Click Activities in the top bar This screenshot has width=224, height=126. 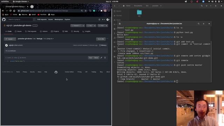[x=5, y=1]
